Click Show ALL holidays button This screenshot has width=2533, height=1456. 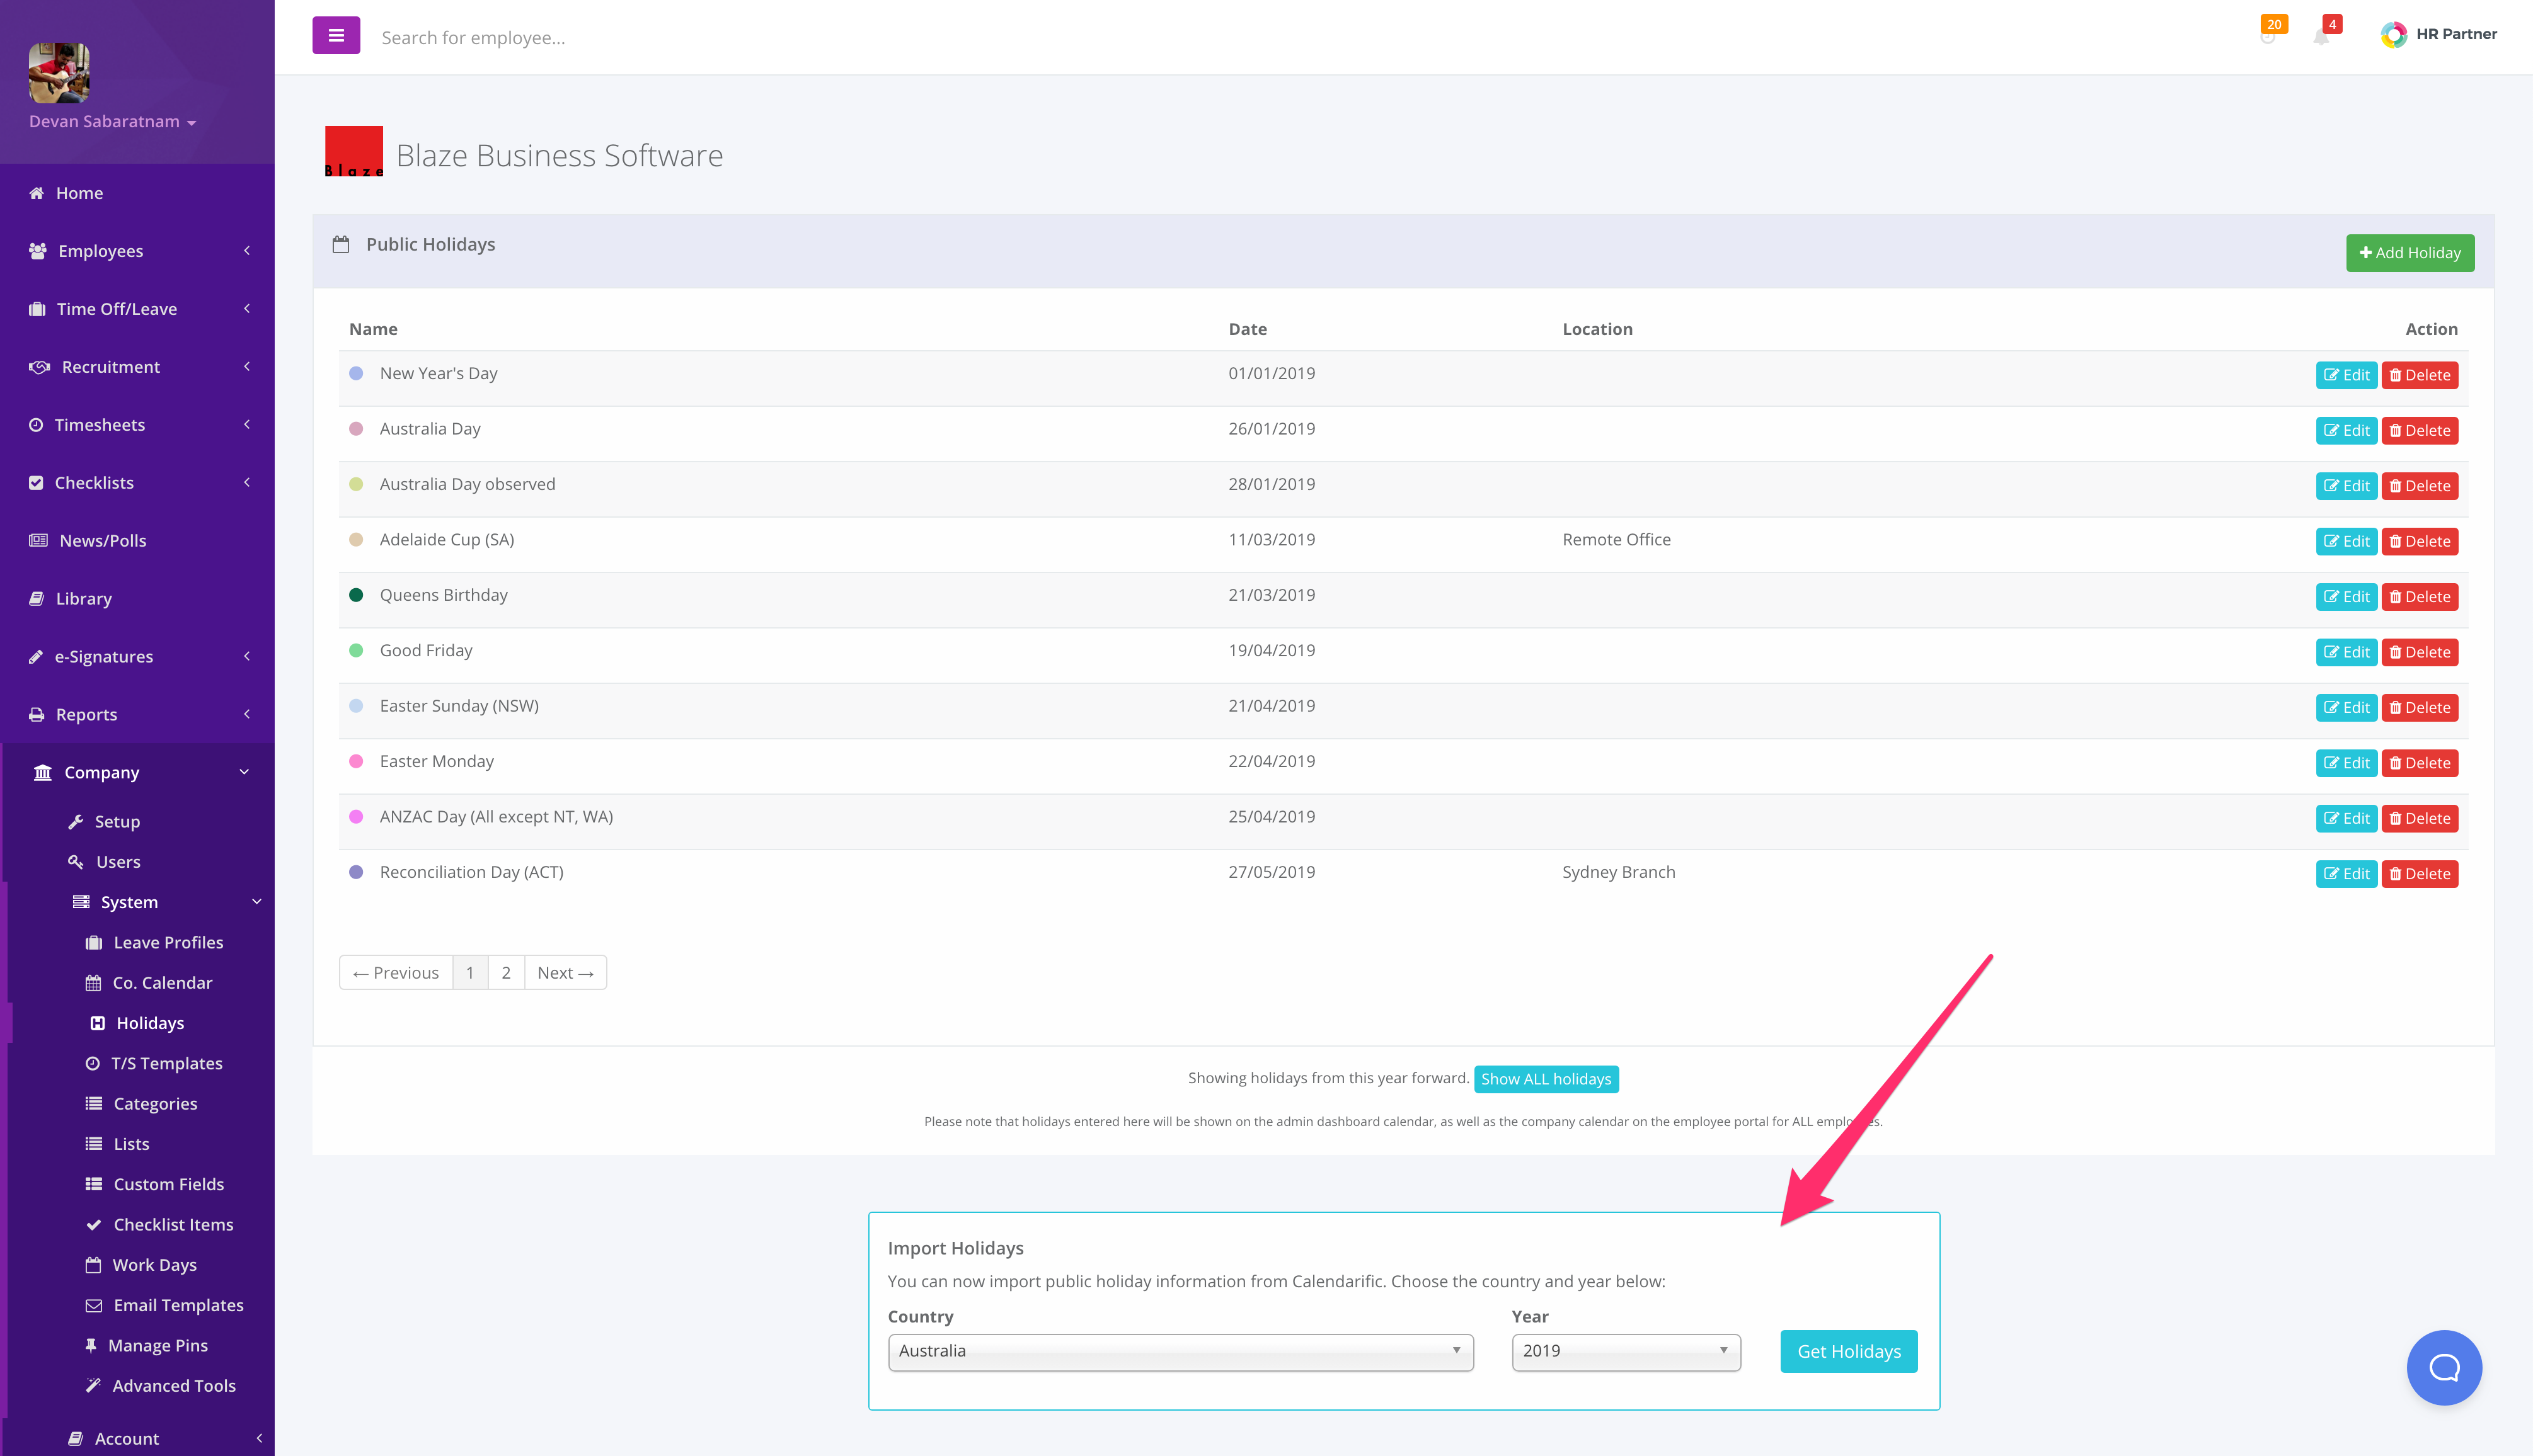[1546, 1079]
